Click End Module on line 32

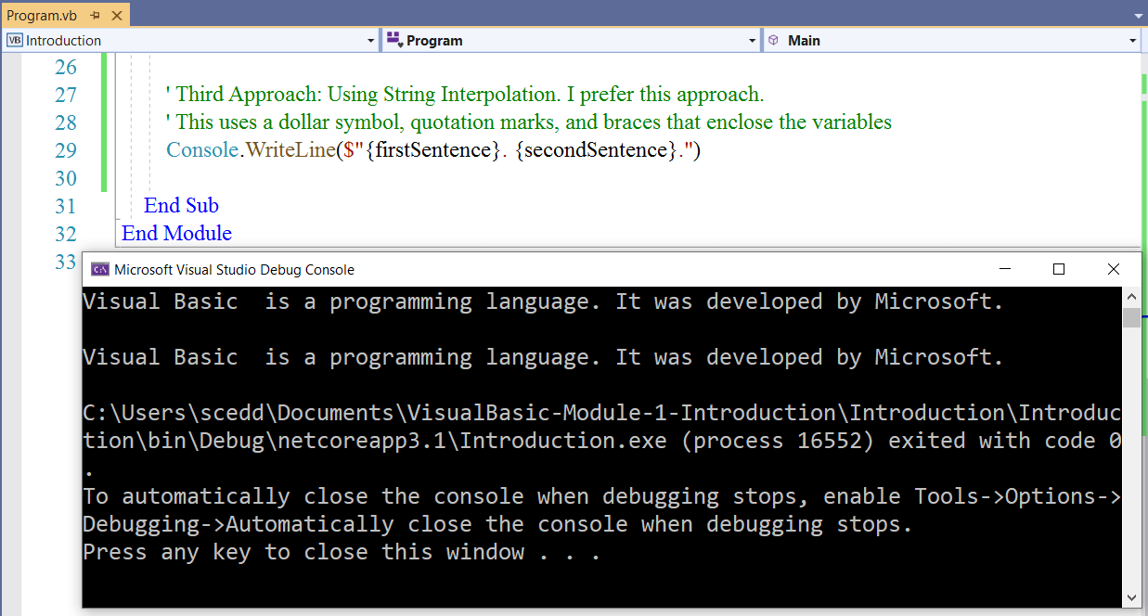[x=175, y=233]
